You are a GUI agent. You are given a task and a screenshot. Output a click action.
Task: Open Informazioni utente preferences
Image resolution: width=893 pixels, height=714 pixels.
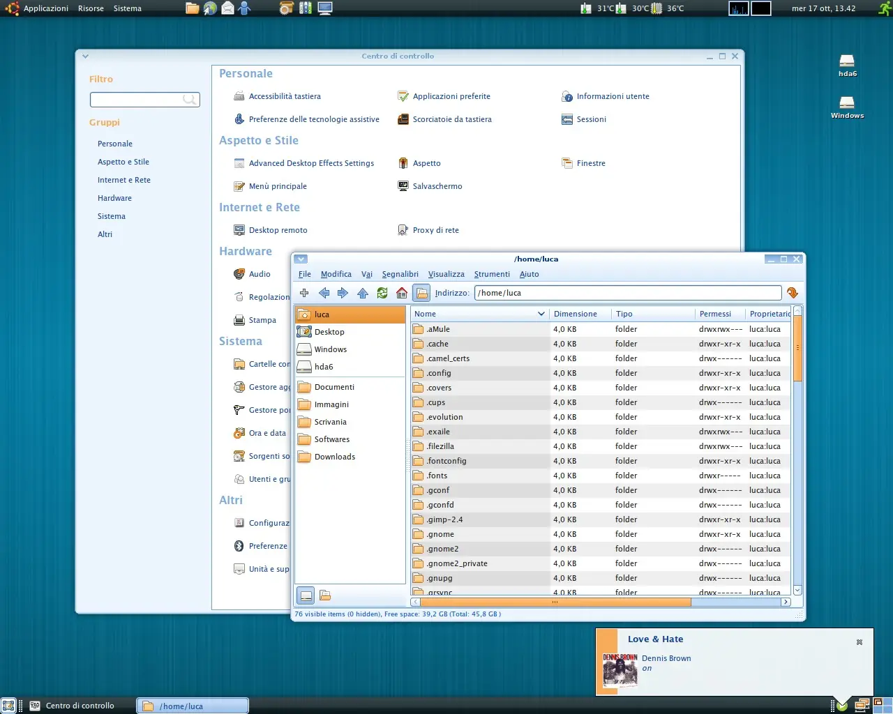[x=605, y=96]
